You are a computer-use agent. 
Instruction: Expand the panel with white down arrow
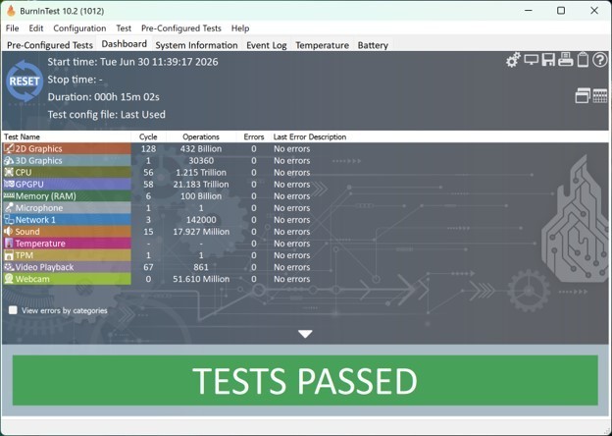pos(305,334)
